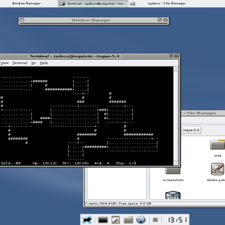The width and height of the screenshot is (225, 225).
Task: Open the Help menu in Terminal
Action: tap(44, 63)
